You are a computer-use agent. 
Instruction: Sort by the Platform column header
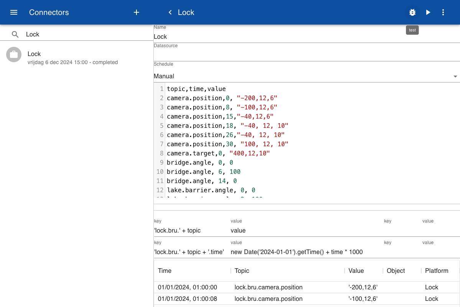[x=437, y=271]
